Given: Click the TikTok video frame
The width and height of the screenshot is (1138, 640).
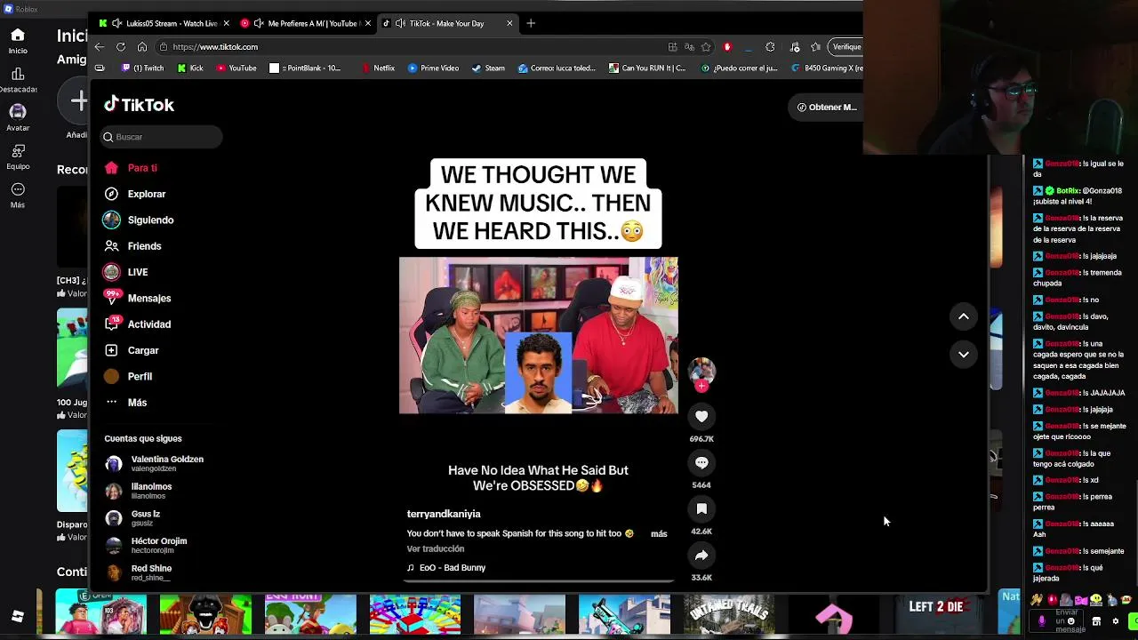Looking at the screenshot, I should tap(538, 335).
